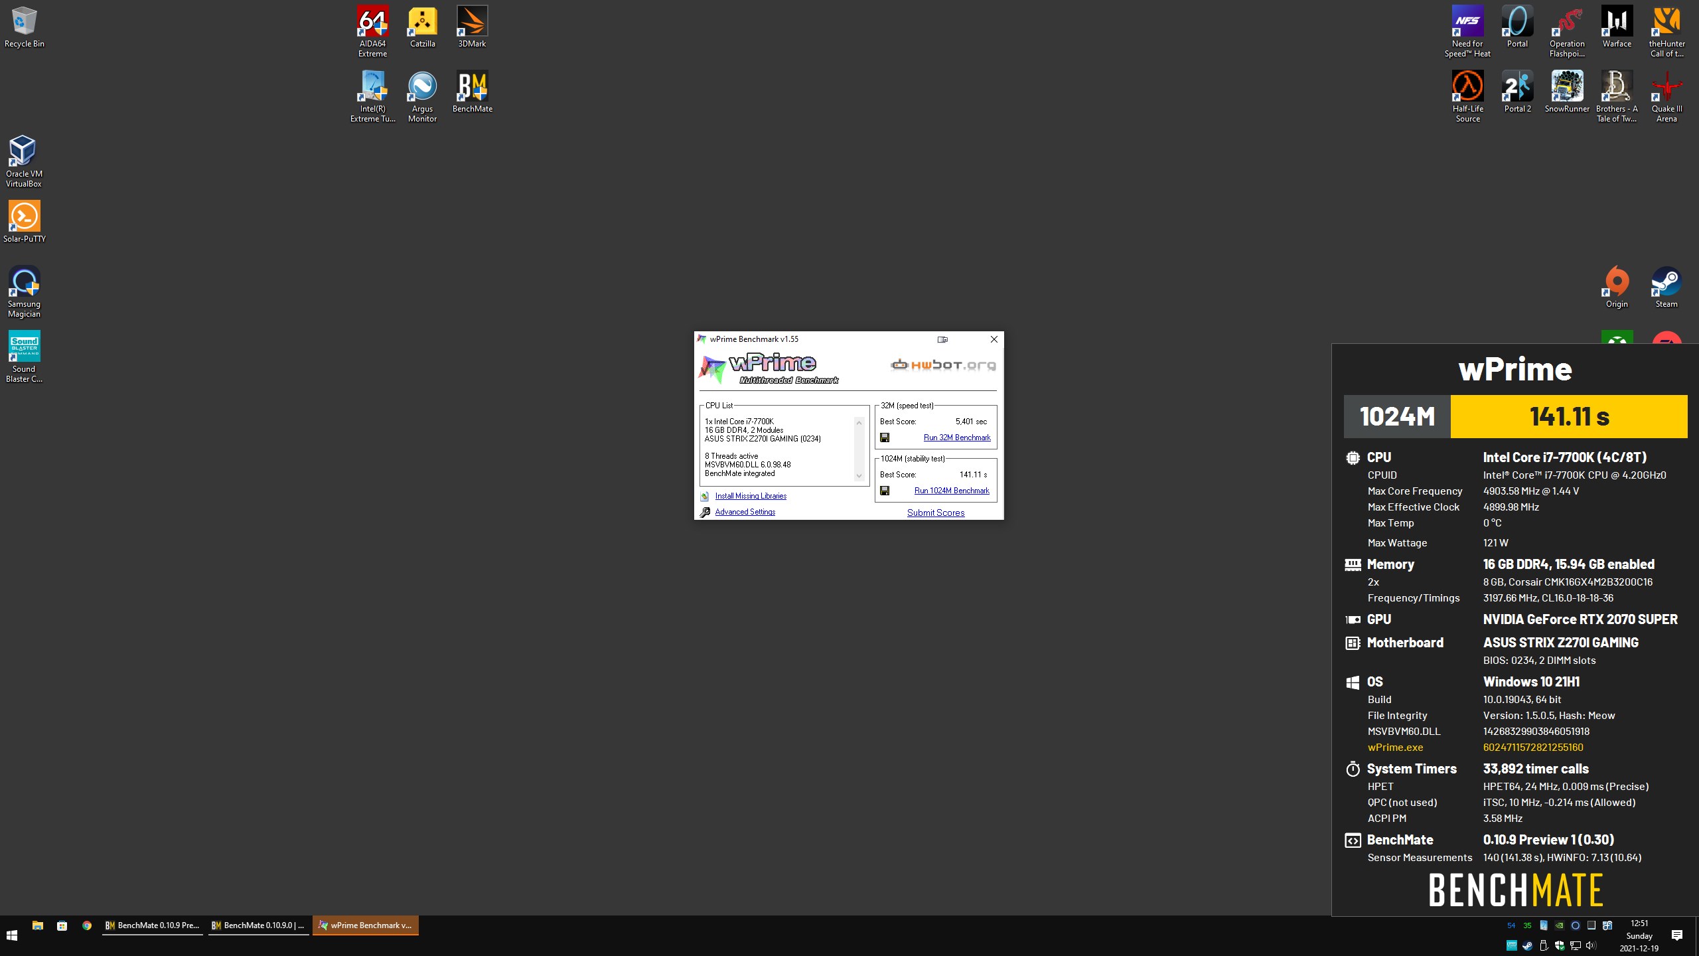Image resolution: width=1699 pixels, height=956 pixels.
Task: Open the volume tray icon
Action: [x=1591, y=945]
